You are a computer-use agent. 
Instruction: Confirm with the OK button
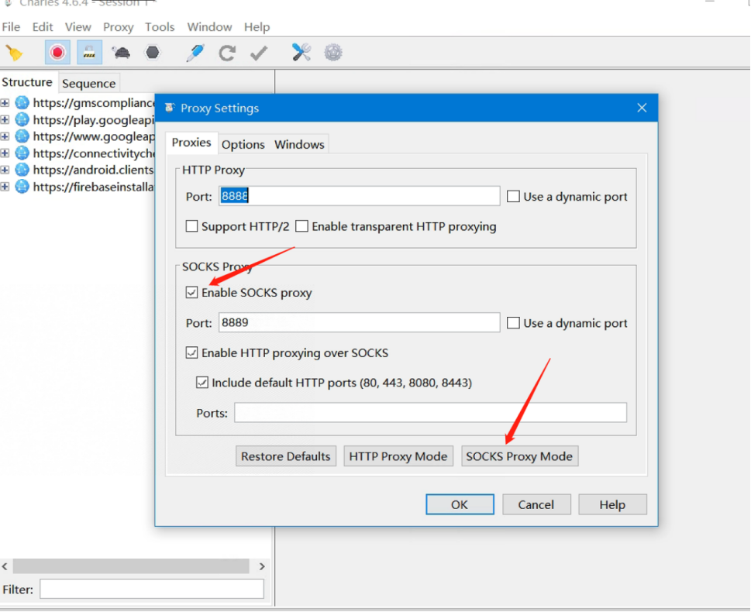tap(460, 505)
